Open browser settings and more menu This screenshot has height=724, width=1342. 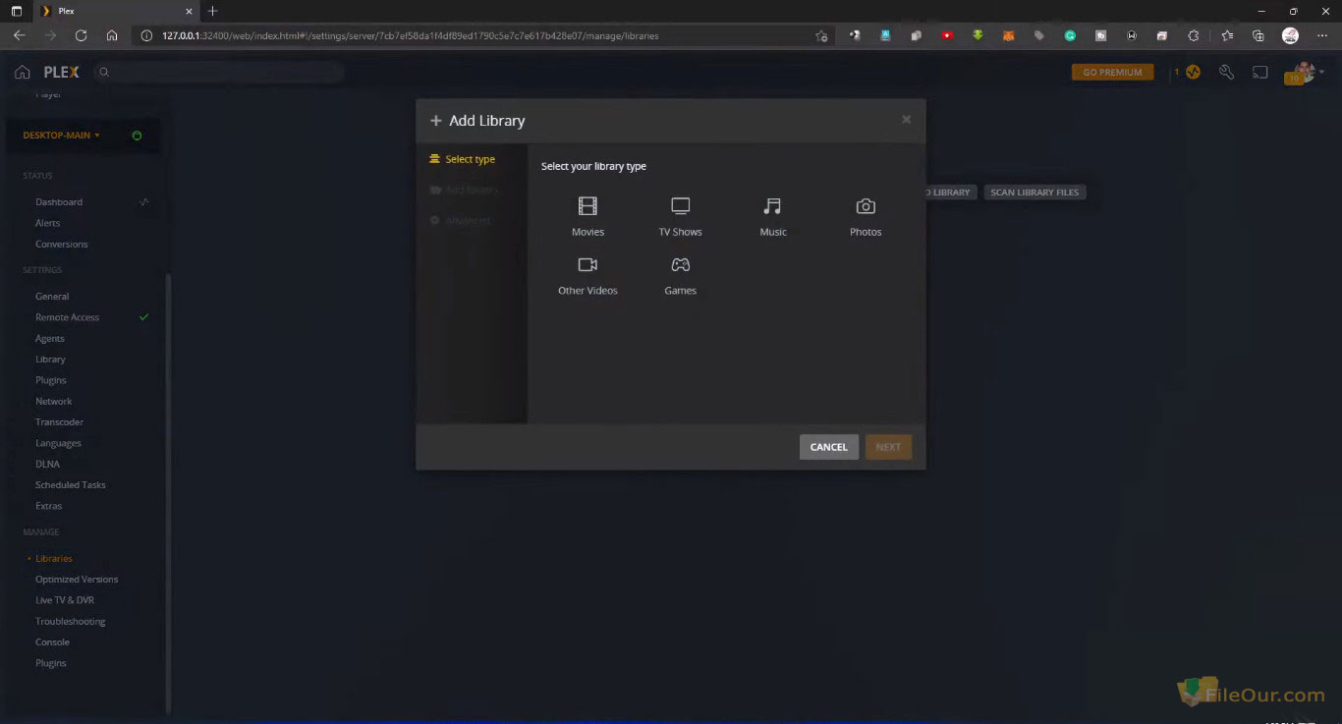pyautogui.click(x=1322, y=35)
